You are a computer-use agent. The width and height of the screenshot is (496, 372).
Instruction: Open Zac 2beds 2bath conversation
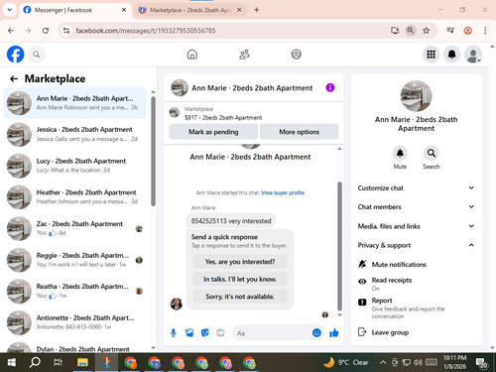pos(74,228)
